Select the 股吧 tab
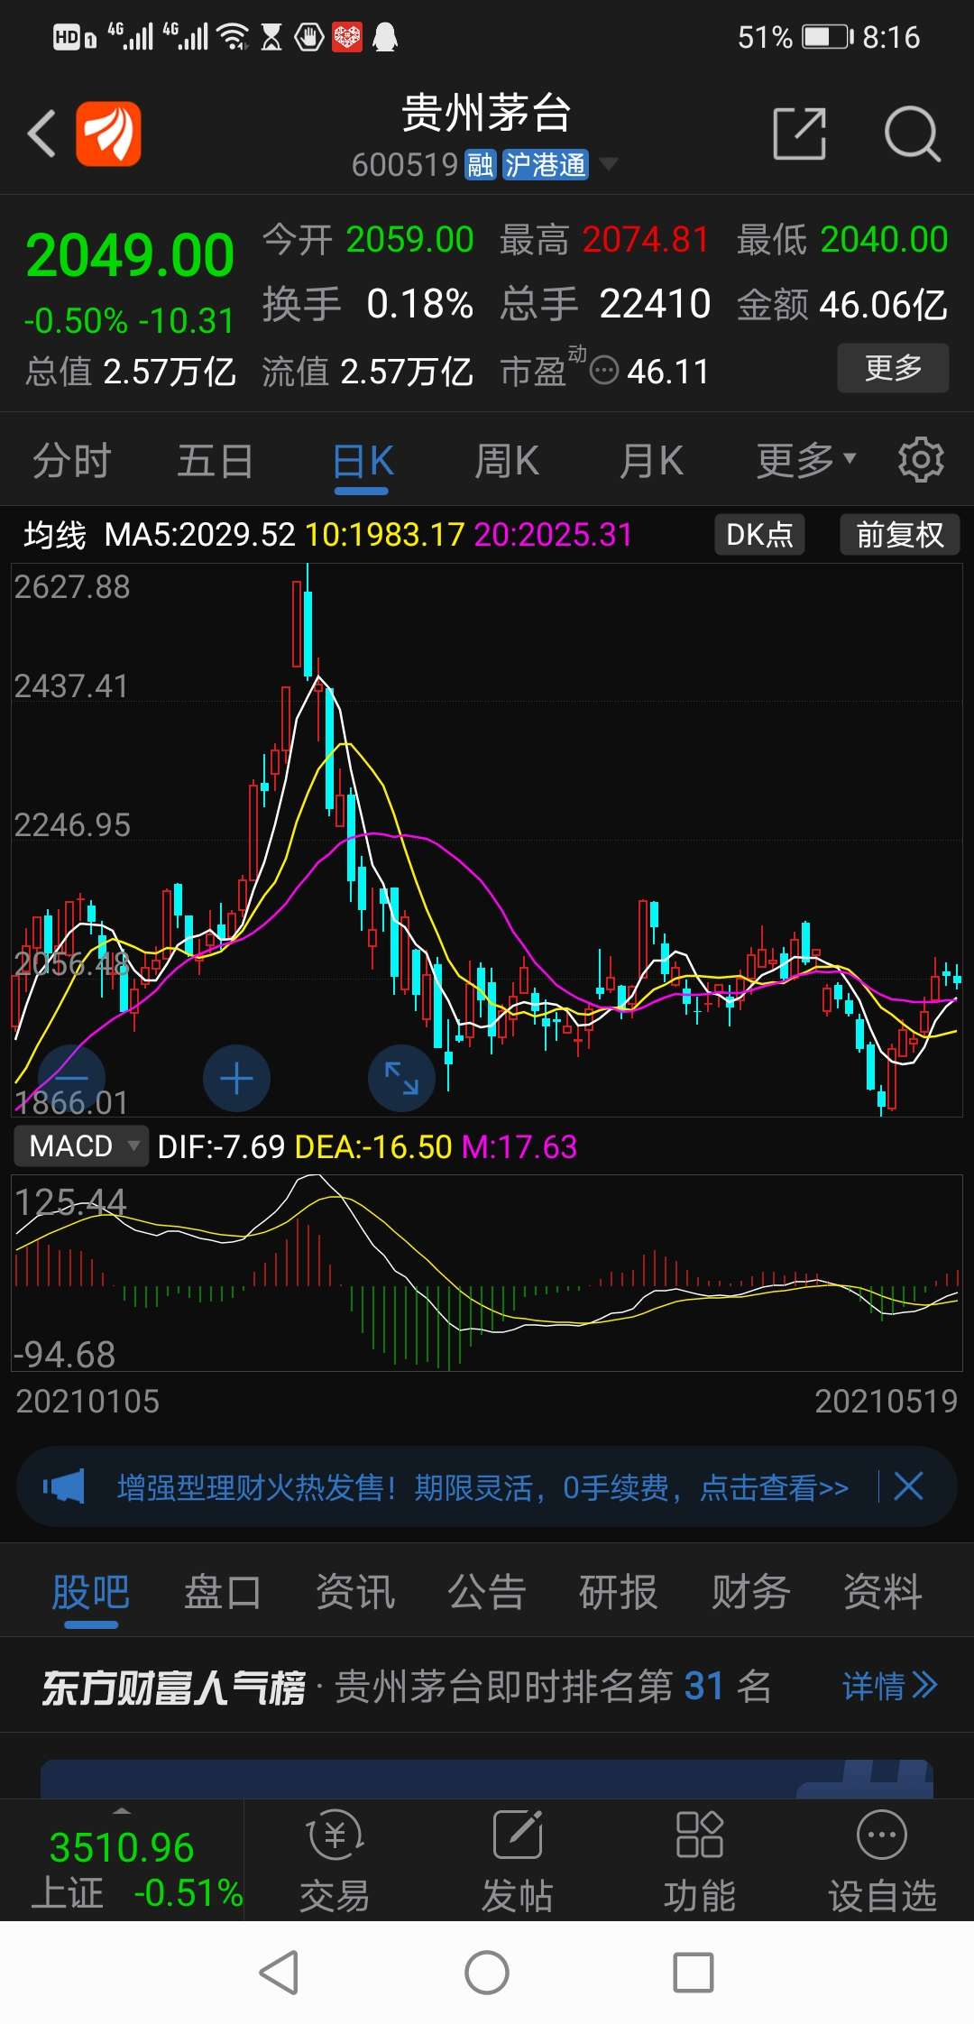974x2024 pixels. click(x=91, y=1591)
